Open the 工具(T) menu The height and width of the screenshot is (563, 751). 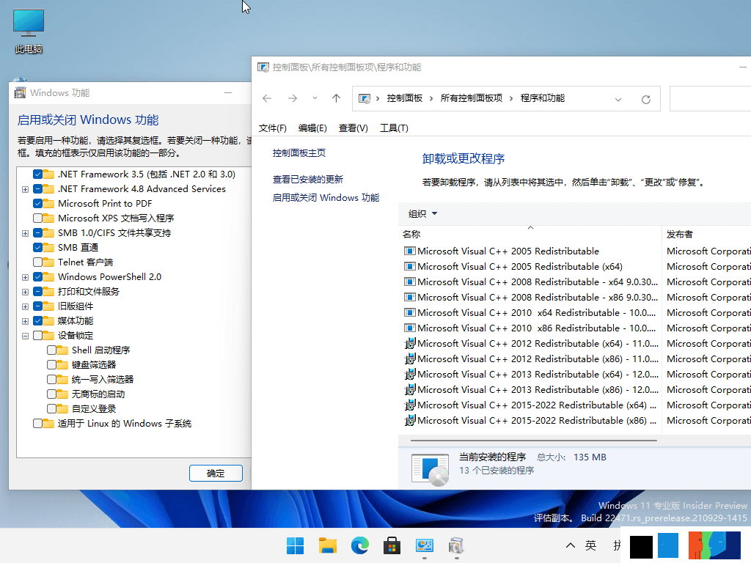point(394,128)
